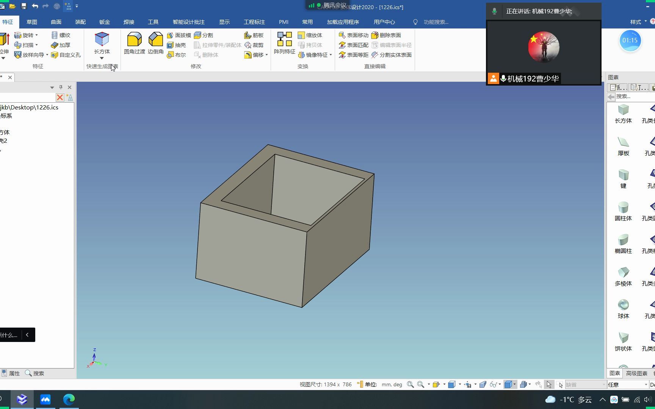Expand the 放样向导 dropdown arrow
The width and height of the screenshot is (655, 409).
47,55
